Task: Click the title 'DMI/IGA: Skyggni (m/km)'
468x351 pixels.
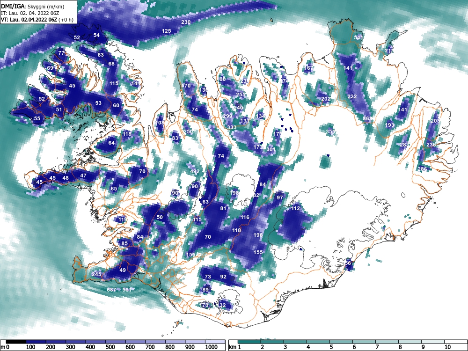Action: point(33,6)
